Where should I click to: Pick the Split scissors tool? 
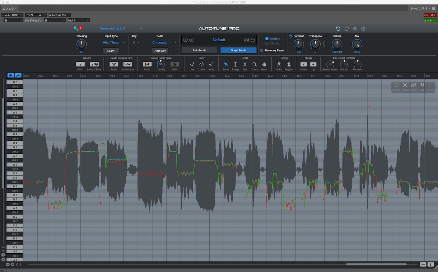click(x=245, y=64)
